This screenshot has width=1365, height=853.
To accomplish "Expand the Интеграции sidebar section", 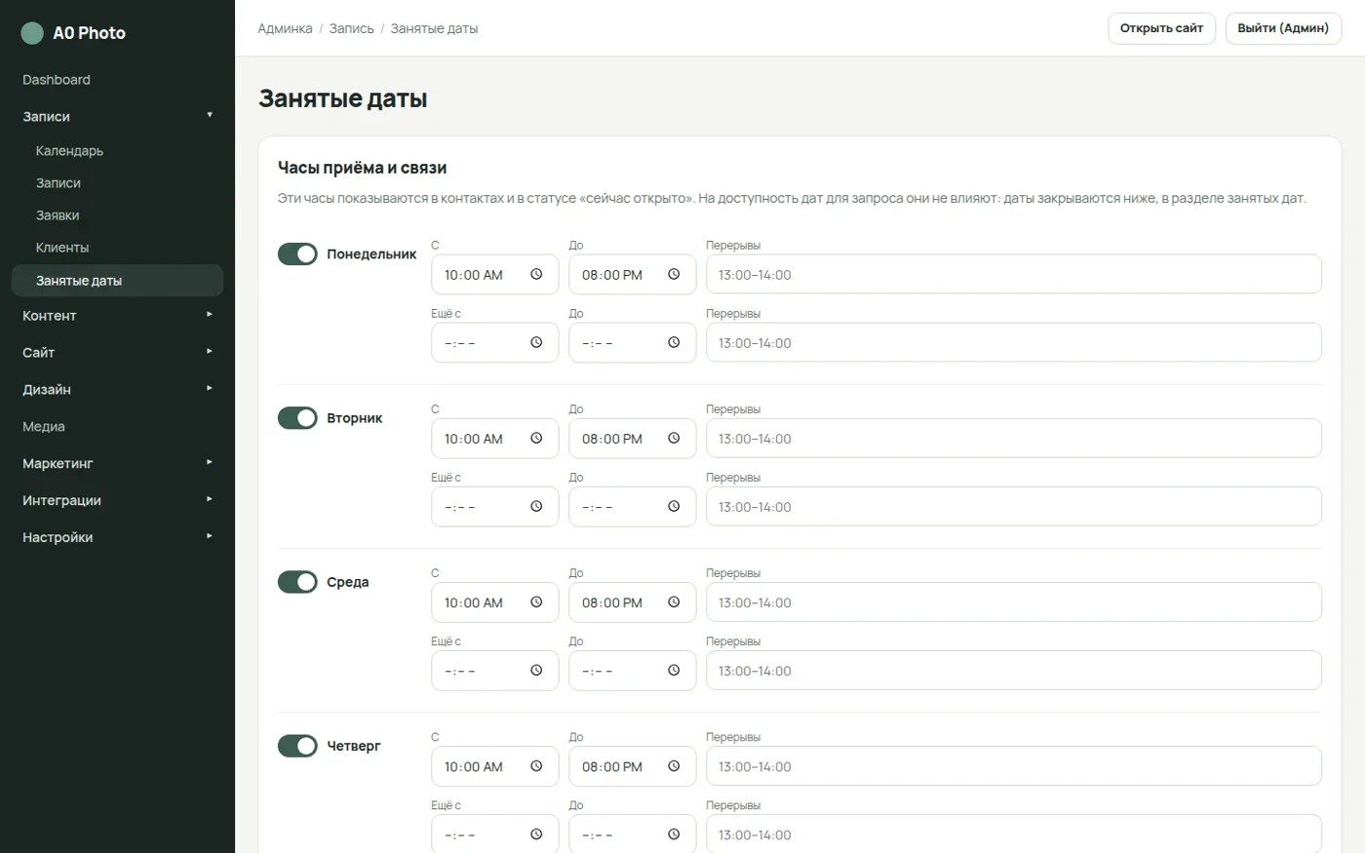I will click(117, 501).
